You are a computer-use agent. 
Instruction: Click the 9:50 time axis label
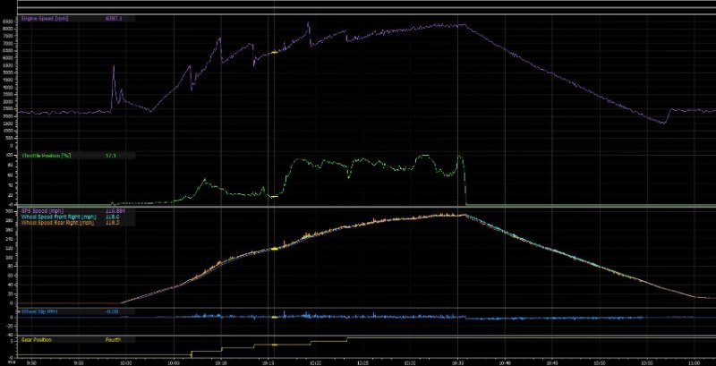[x=31, y=363]
